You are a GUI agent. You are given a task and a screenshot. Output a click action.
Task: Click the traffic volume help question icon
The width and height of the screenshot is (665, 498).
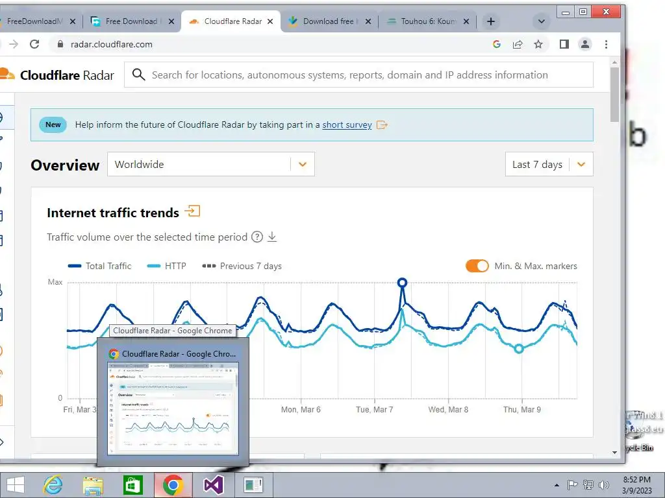coord(257,237)
